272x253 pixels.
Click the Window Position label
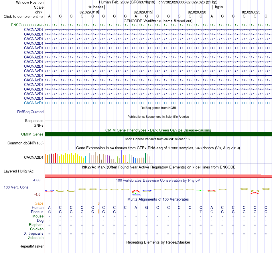click(x=30, y=2)
